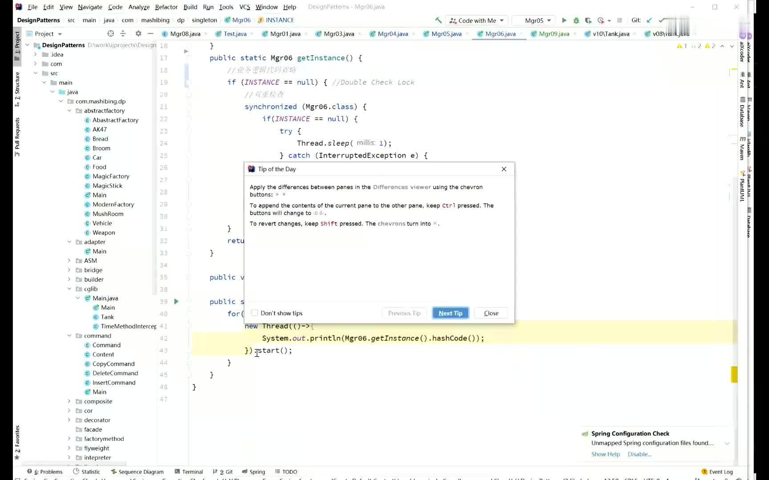Expand the .idea folder
769x480 pixels.
tap(36, 55)
